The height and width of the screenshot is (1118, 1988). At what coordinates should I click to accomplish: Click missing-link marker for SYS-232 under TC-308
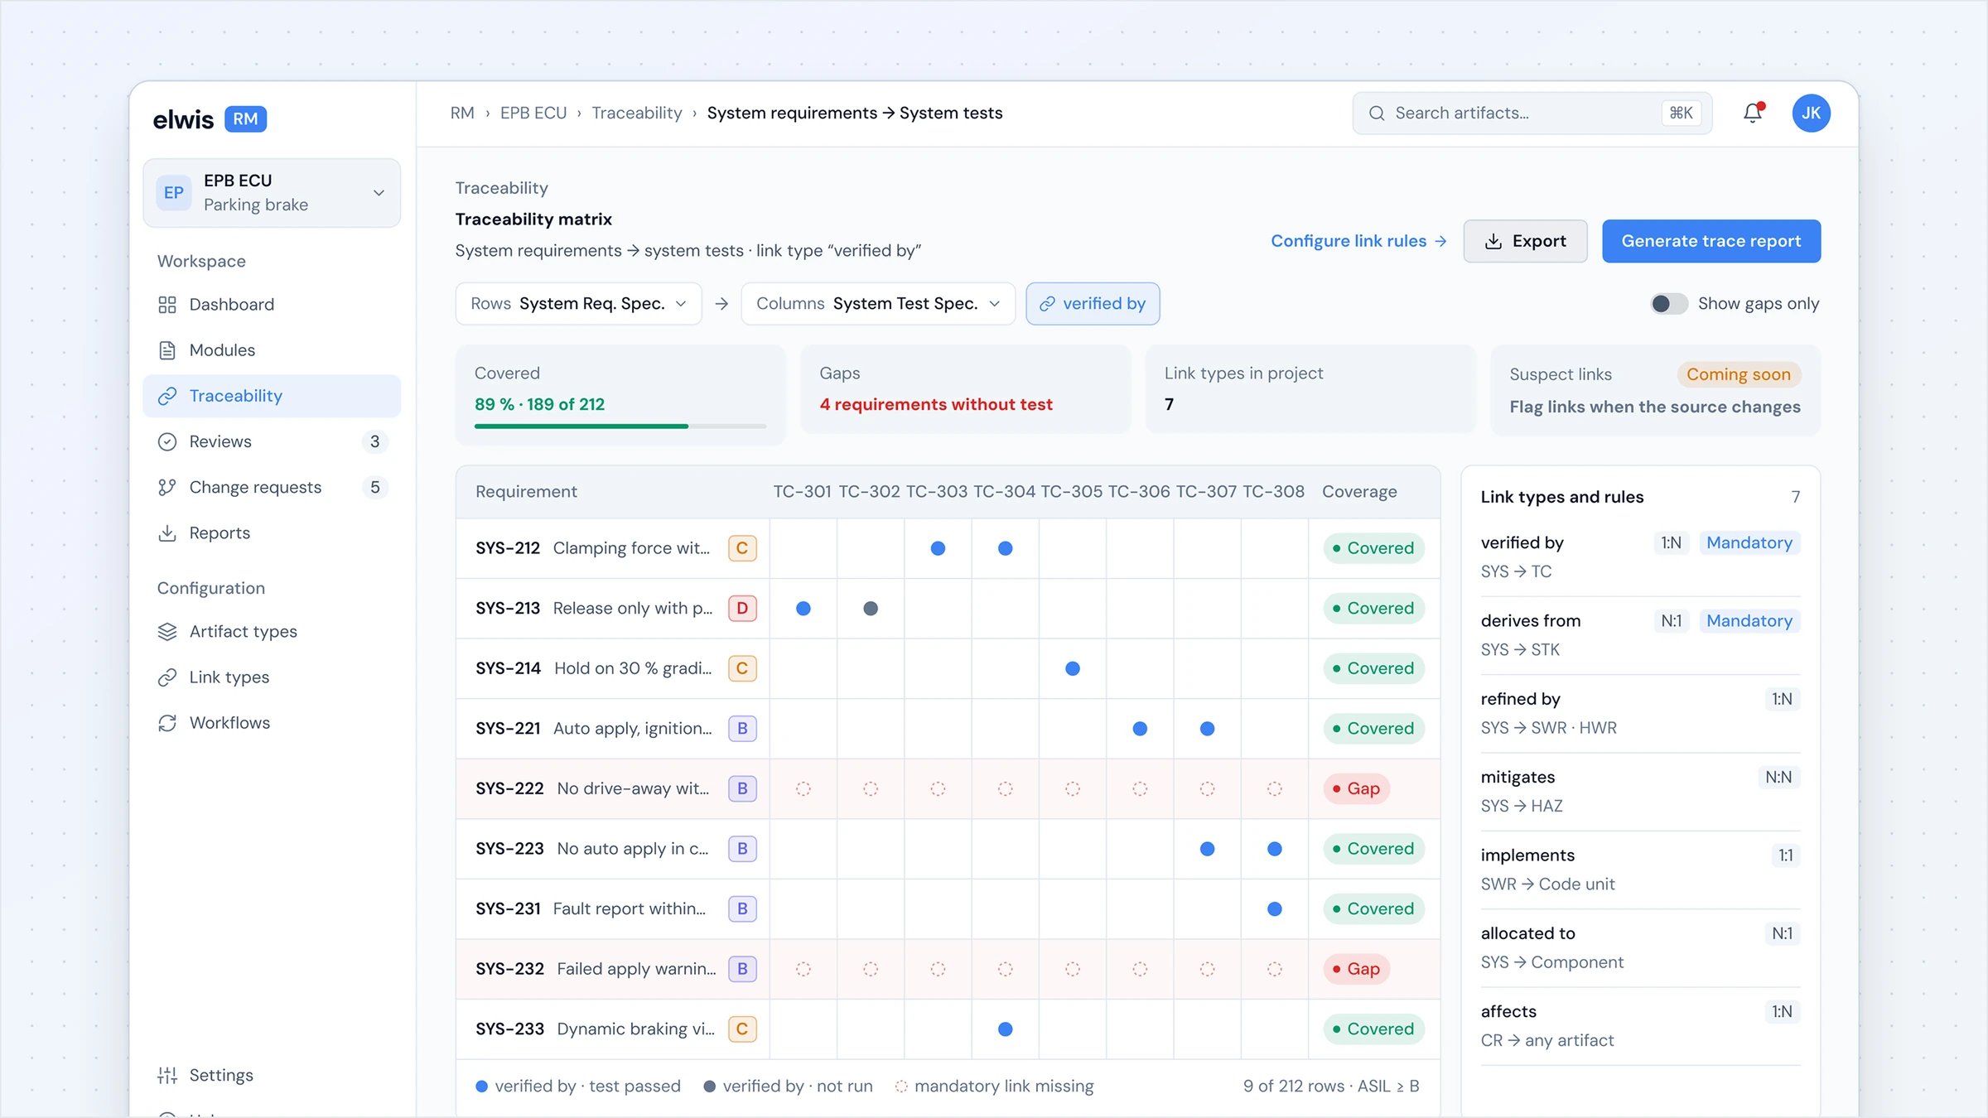tap(1275, 969)
